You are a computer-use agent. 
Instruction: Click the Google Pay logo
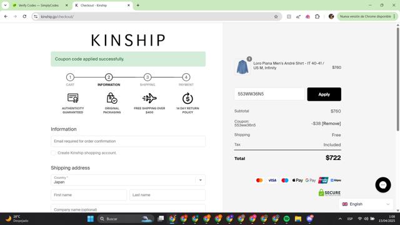(311, 181)
